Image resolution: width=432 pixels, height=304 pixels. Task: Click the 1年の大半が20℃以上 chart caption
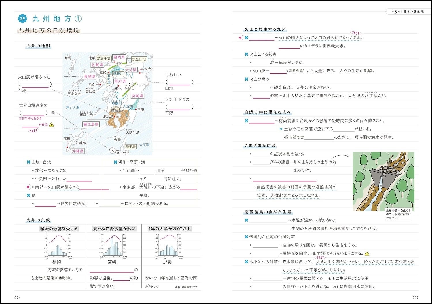(169, 229)
